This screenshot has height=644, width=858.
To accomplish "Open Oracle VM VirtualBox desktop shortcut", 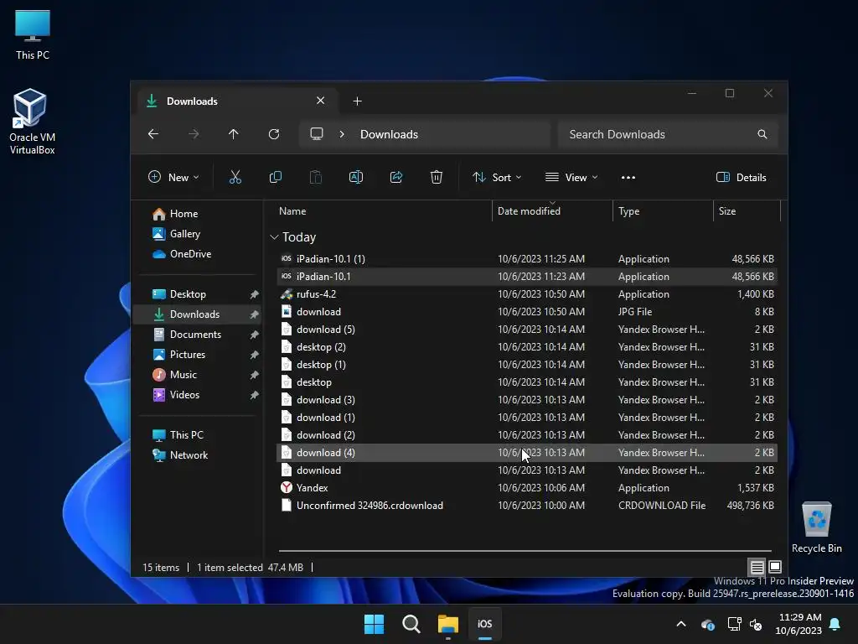I will pyautogui.click(x=32, y=122).
